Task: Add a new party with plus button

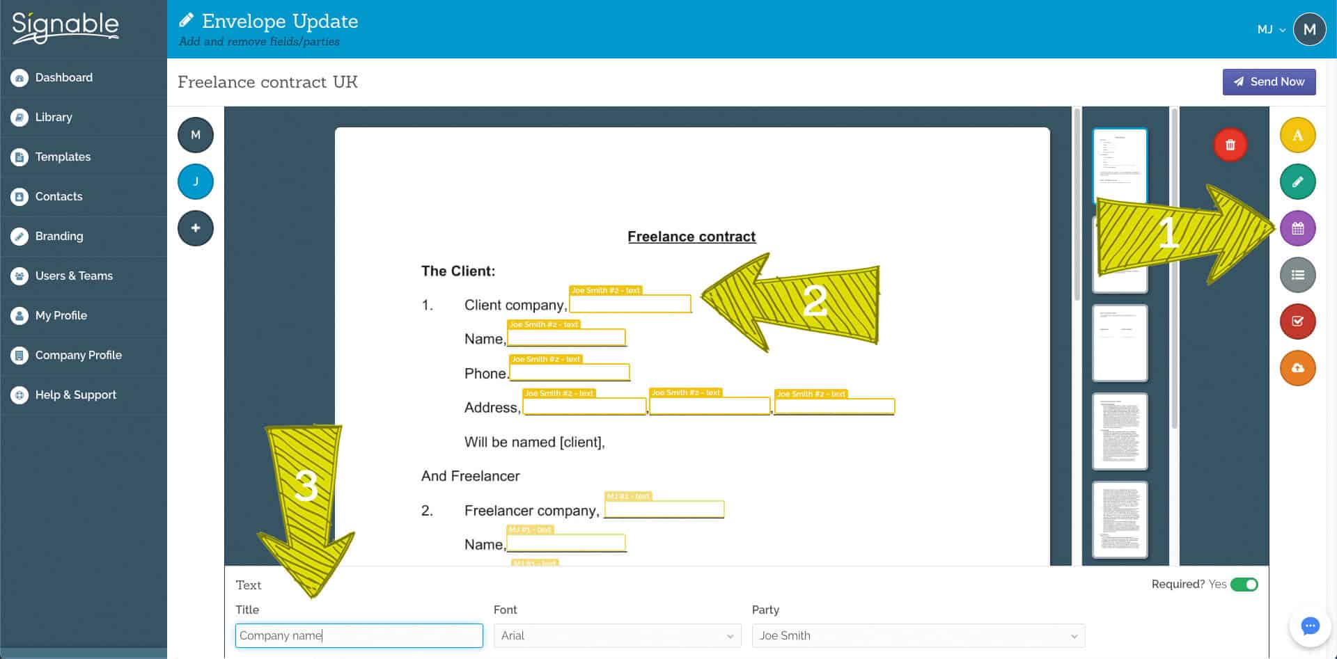Action: 196,228
